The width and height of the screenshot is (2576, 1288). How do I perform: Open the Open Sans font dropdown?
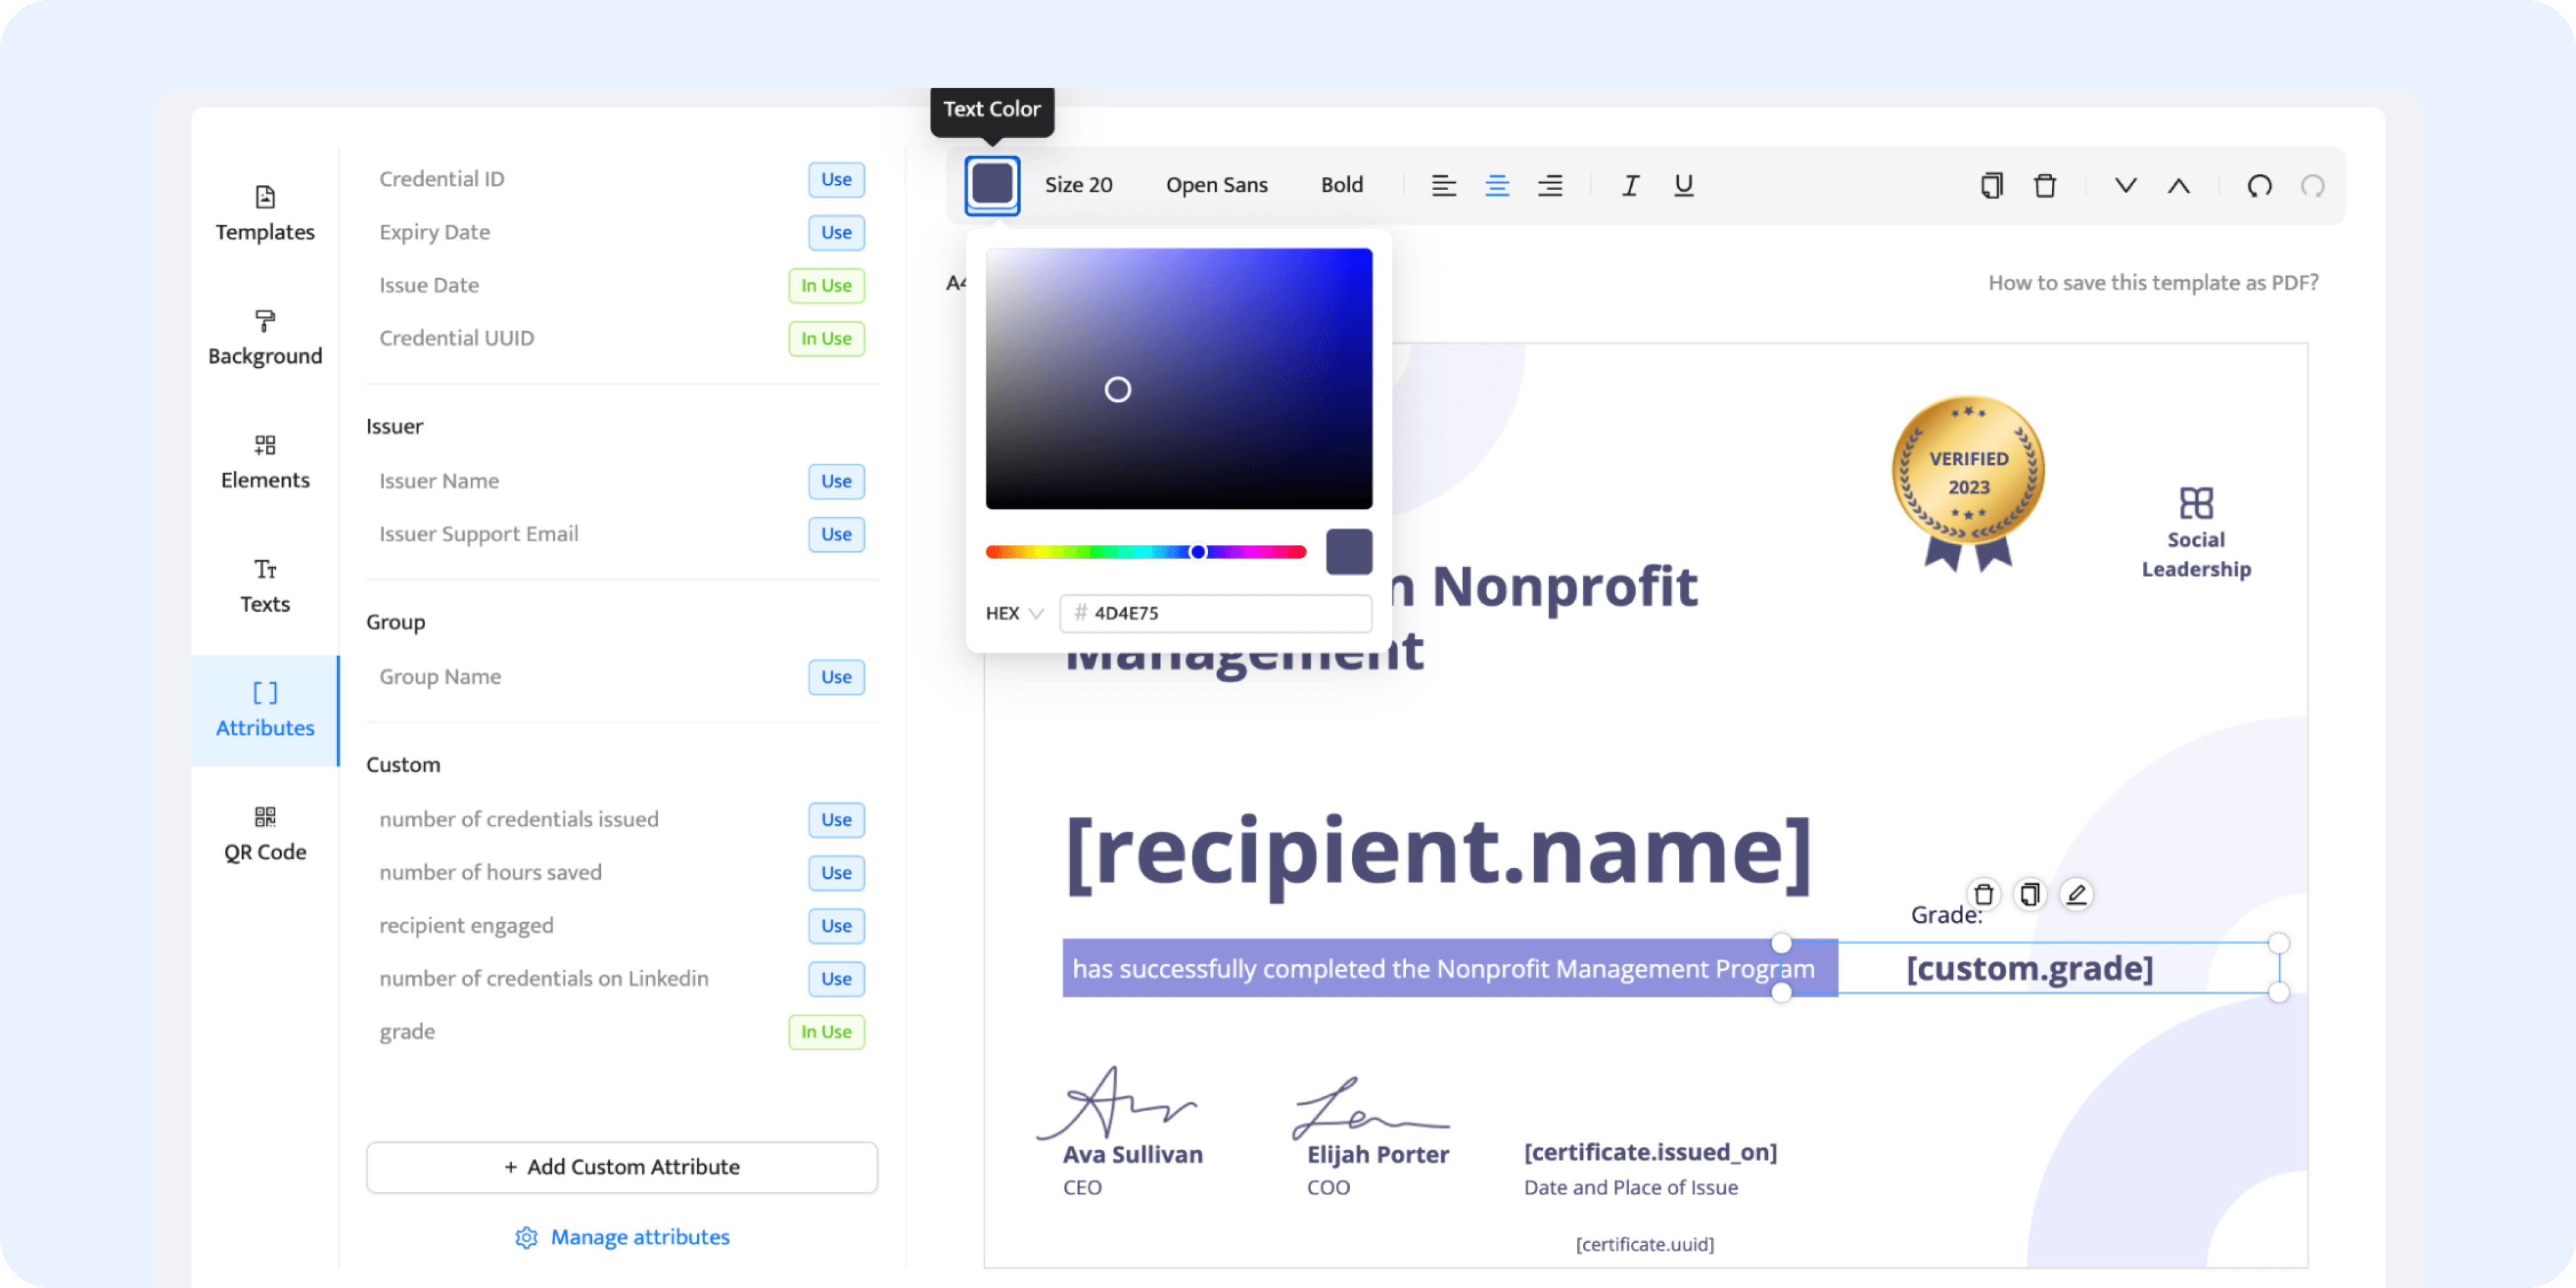[1216, 185]
